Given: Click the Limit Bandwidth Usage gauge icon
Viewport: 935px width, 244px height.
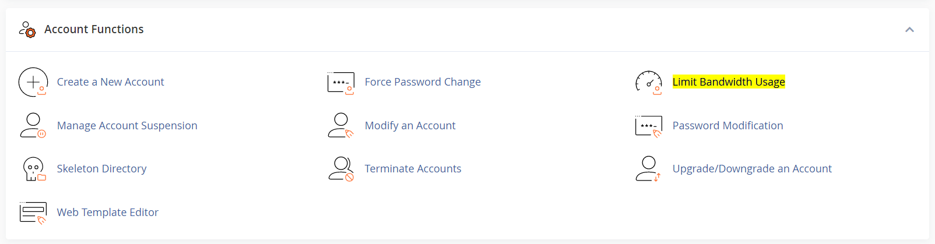Looking at the screenshot, I should click(649, 82).
